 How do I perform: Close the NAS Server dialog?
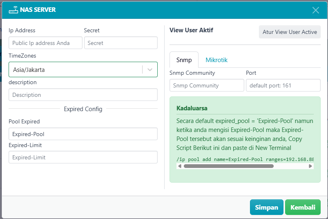[x=315, y=10]
